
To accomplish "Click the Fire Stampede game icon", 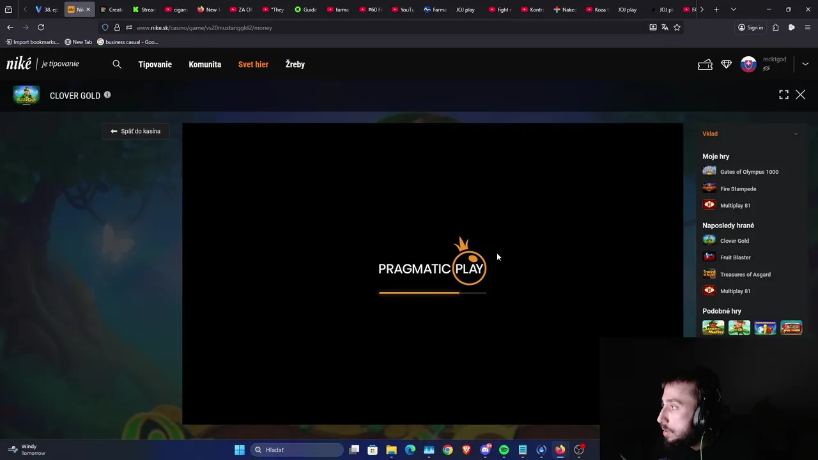I will click(x=709, y=188).
